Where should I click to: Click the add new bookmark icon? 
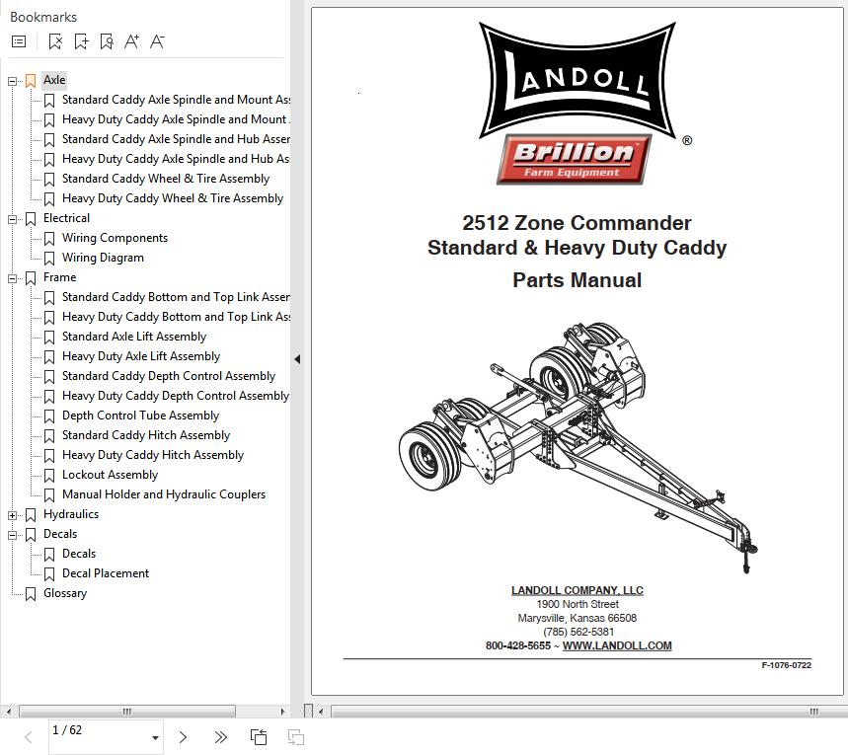point(81,41)
